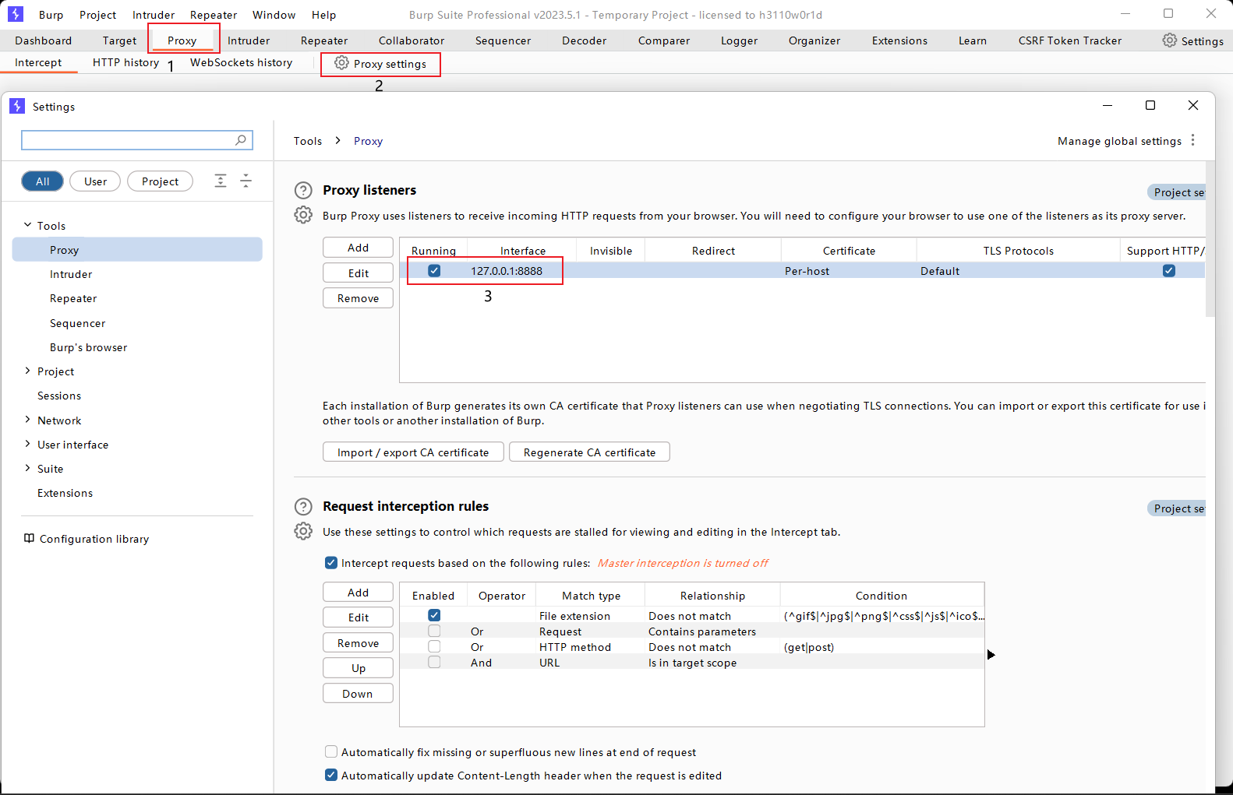Open help for Request interception rules
The image size is (1233, 795).
pos(303,507)
